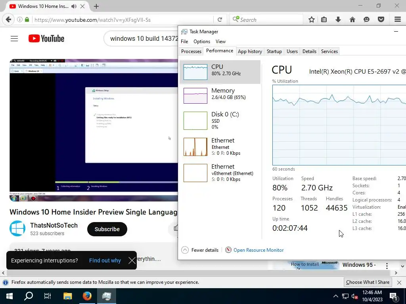This screenshot has width=406, height=304.
Task: Select vEthernet adapter performance item
Action: coord(220,173)
